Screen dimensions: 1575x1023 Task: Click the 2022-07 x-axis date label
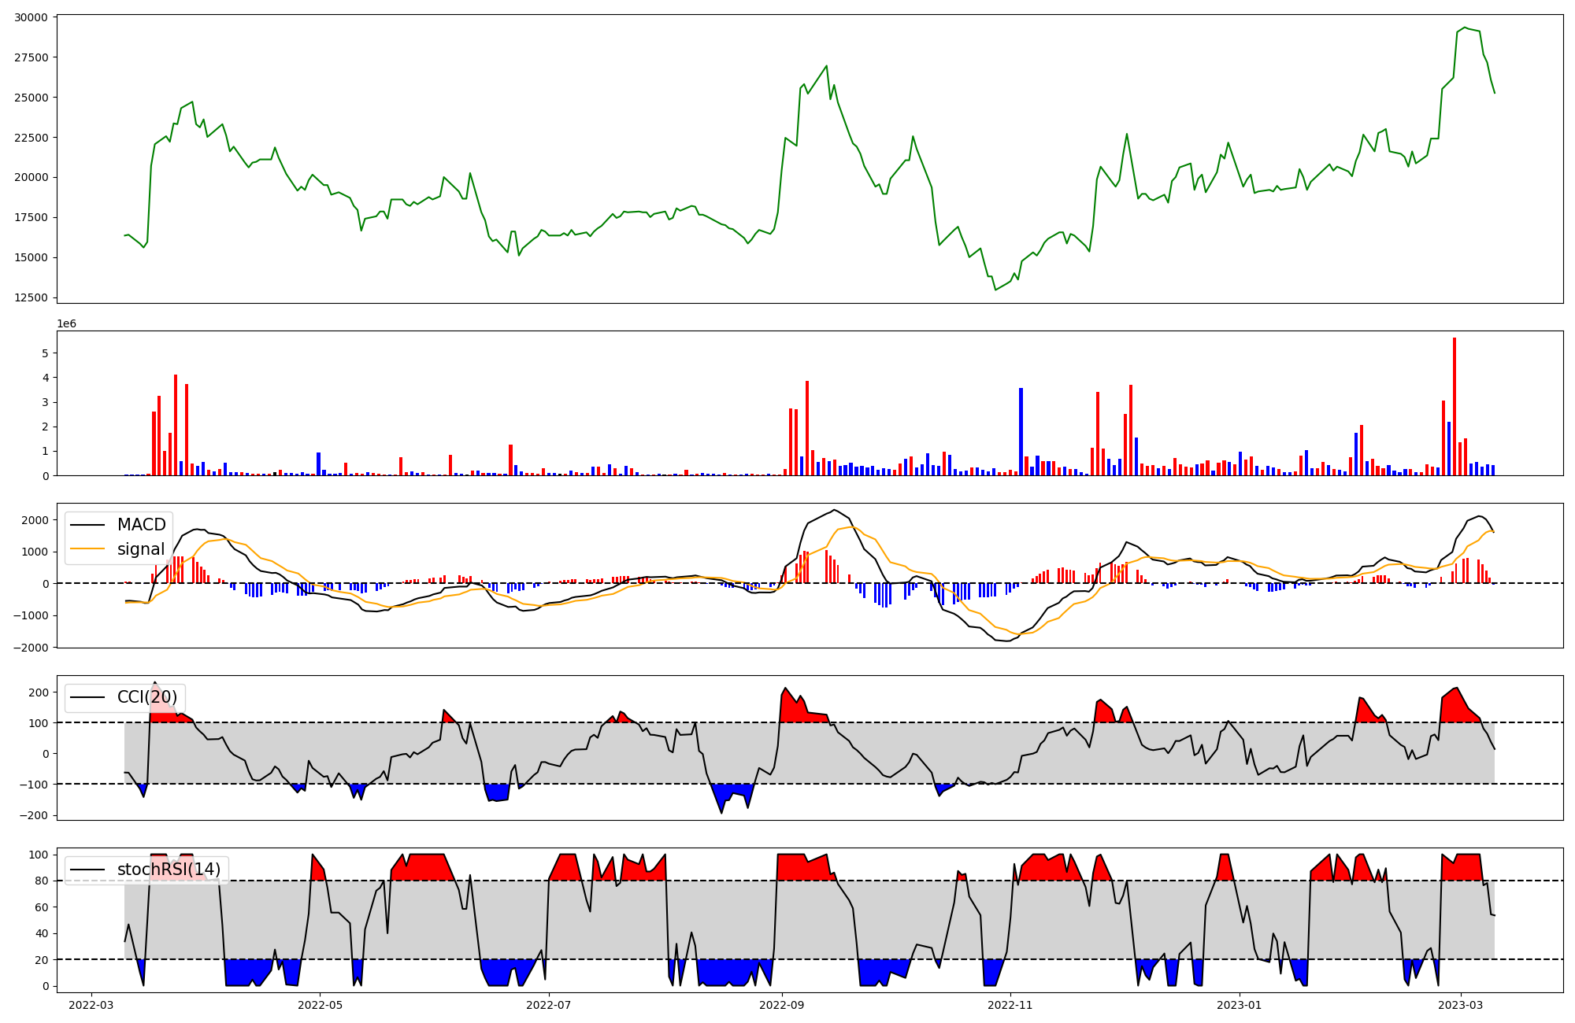pyautogui.click(x=547, y=1004)
